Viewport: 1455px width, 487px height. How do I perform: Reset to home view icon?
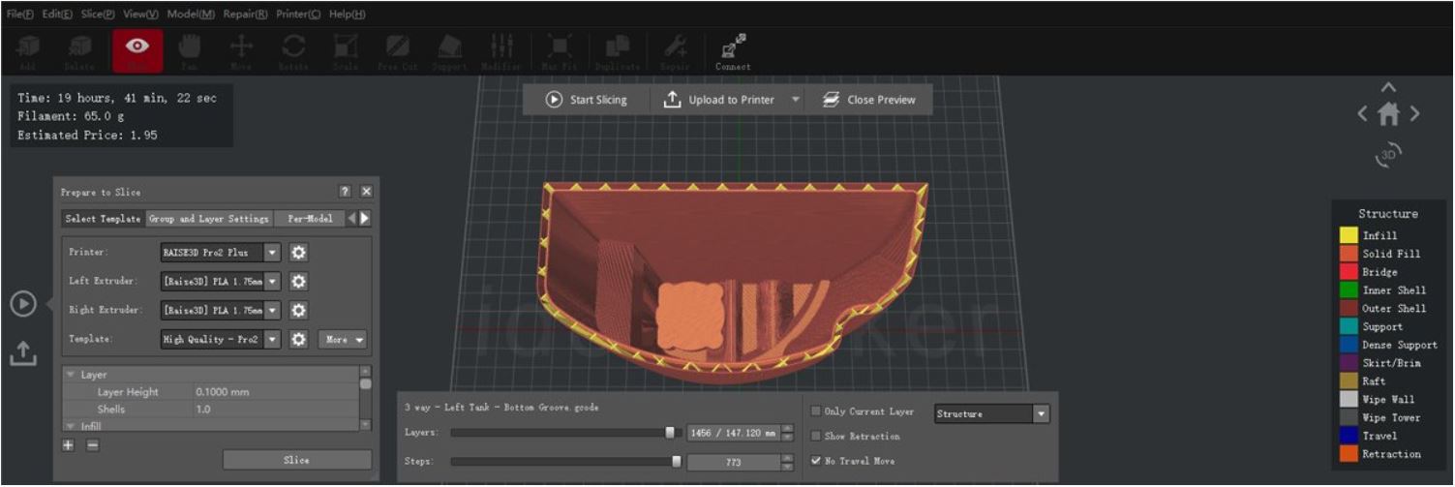[x=1388, y=114]
